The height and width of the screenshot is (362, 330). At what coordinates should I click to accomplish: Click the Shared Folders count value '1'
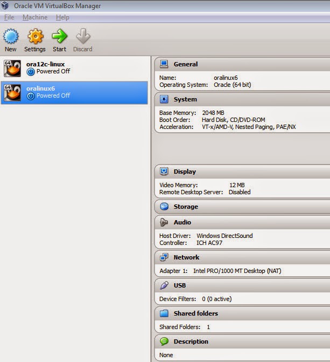(208, 327)
